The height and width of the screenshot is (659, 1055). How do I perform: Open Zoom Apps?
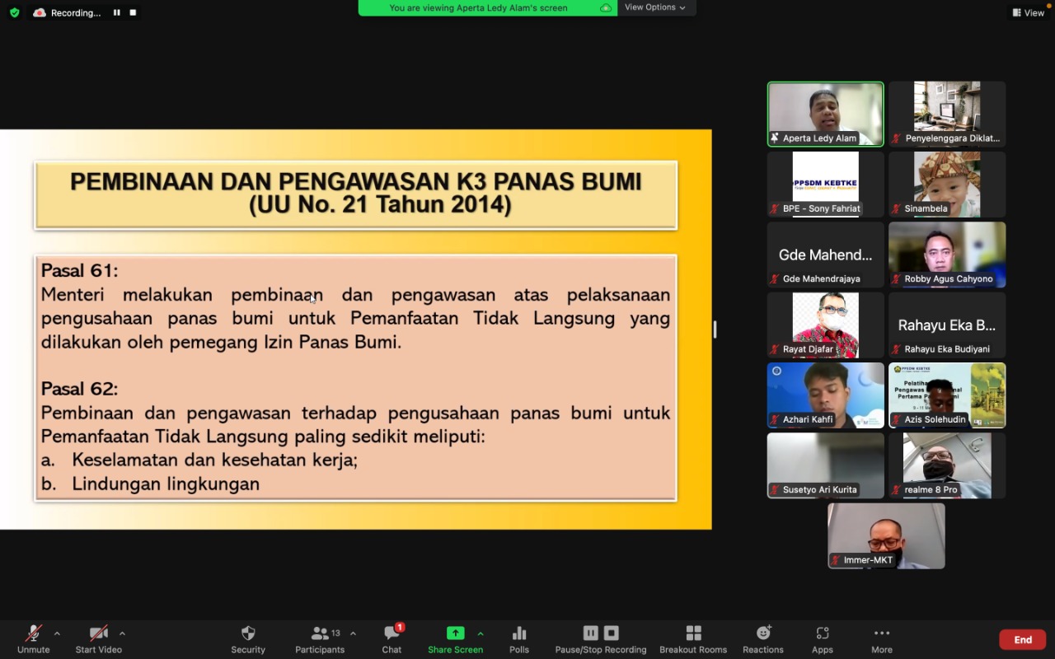coord(823,638)
